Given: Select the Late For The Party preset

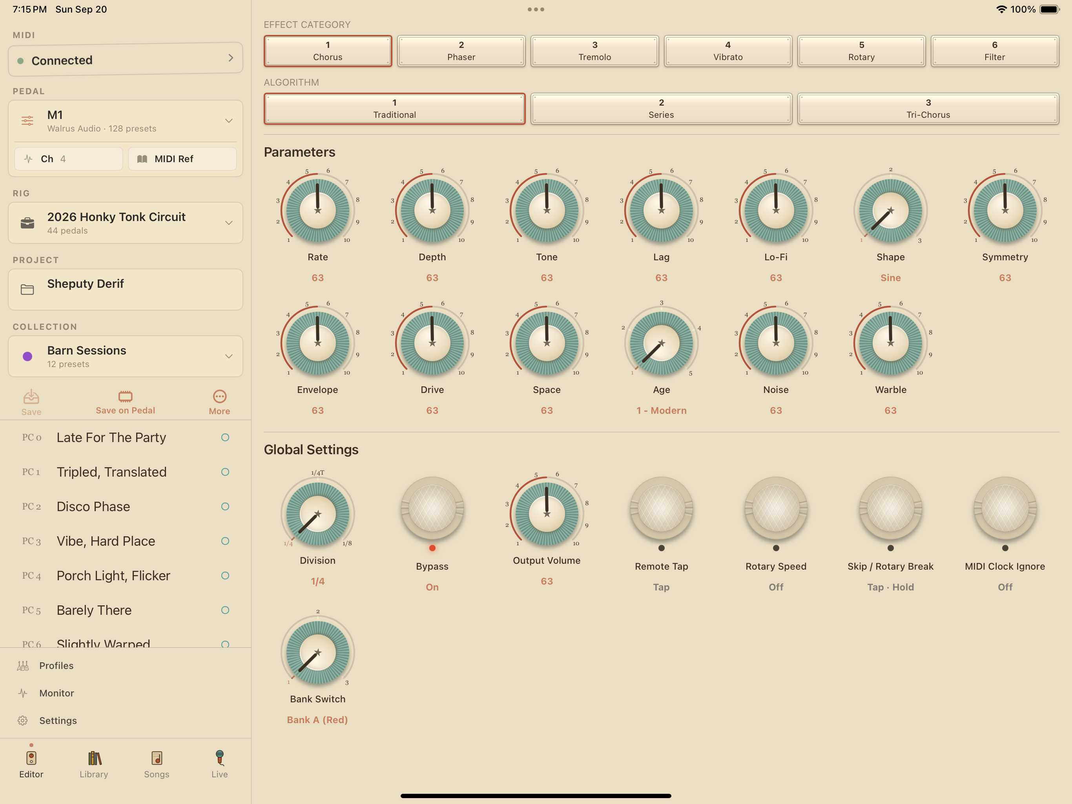Looking at the screenshot, I should (126, 437).
